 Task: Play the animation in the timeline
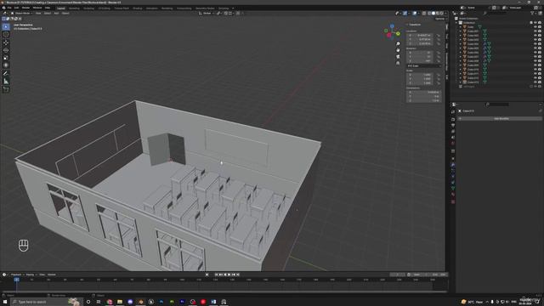229,275
